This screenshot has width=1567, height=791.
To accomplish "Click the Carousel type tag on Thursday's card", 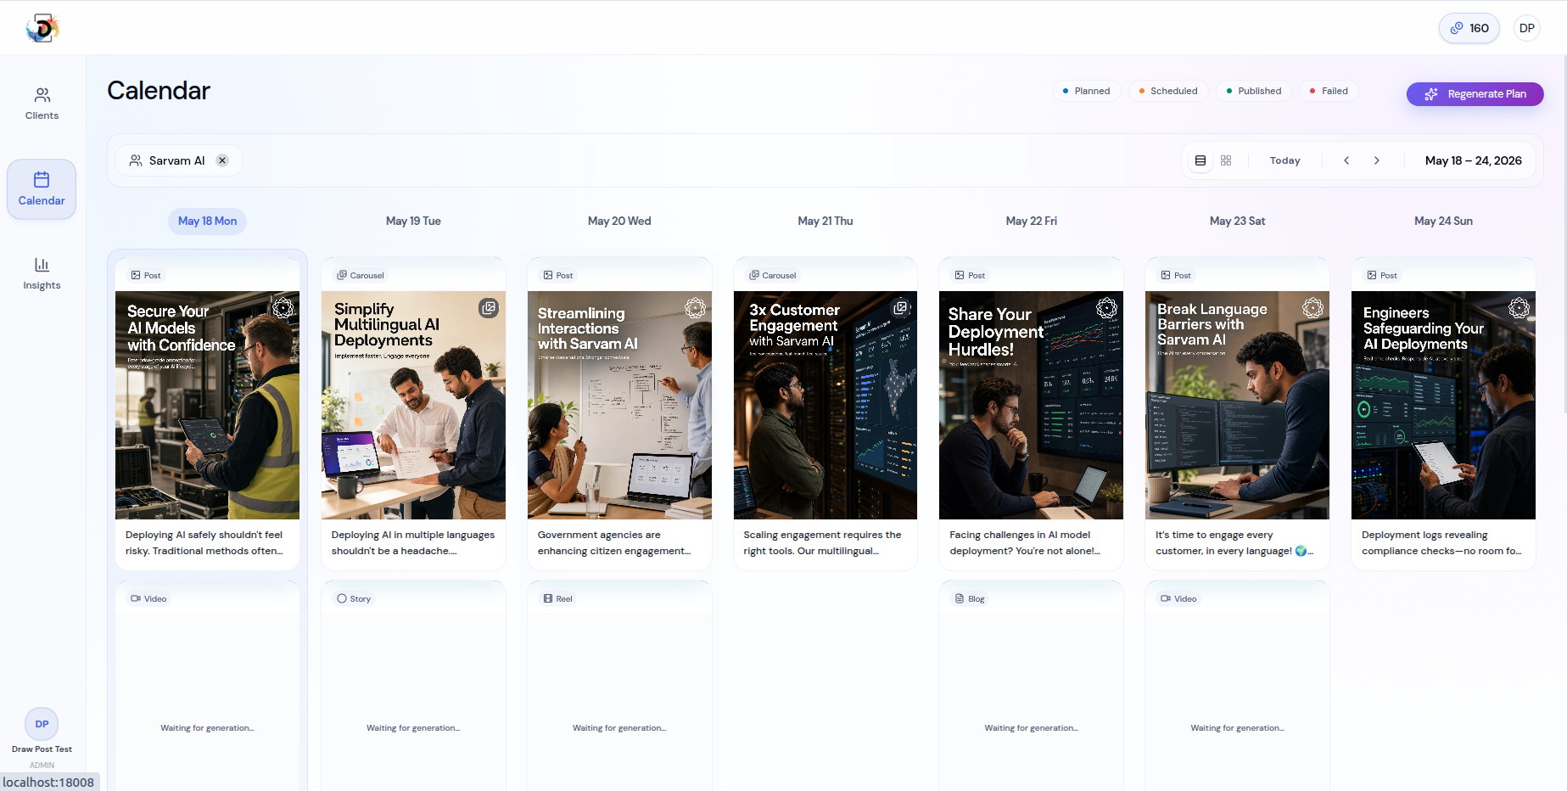I will tap(773, 276).
